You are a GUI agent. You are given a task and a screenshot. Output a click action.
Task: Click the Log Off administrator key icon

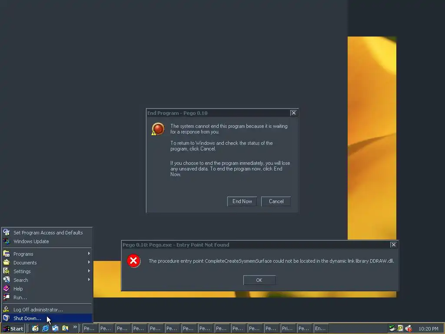pos(6,309)
